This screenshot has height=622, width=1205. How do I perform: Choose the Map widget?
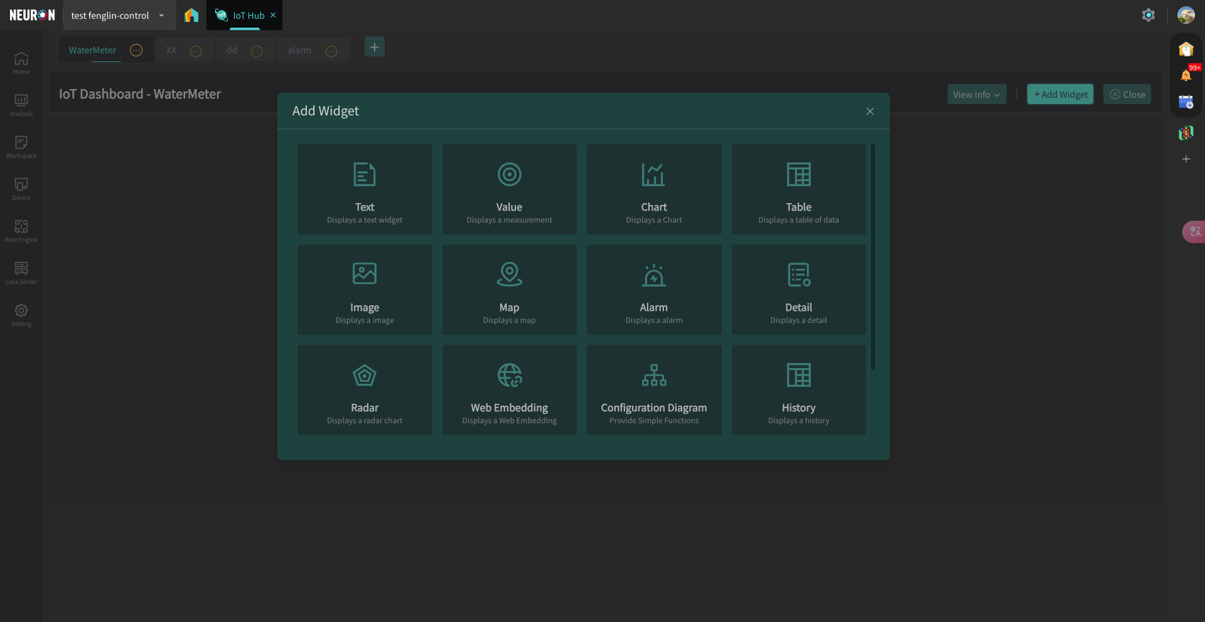click(x=509, y=290)
